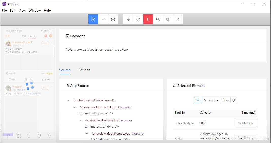This screenshot has width=271, height=143.
Task: Open the Window menu
Action: pos(35,11)
